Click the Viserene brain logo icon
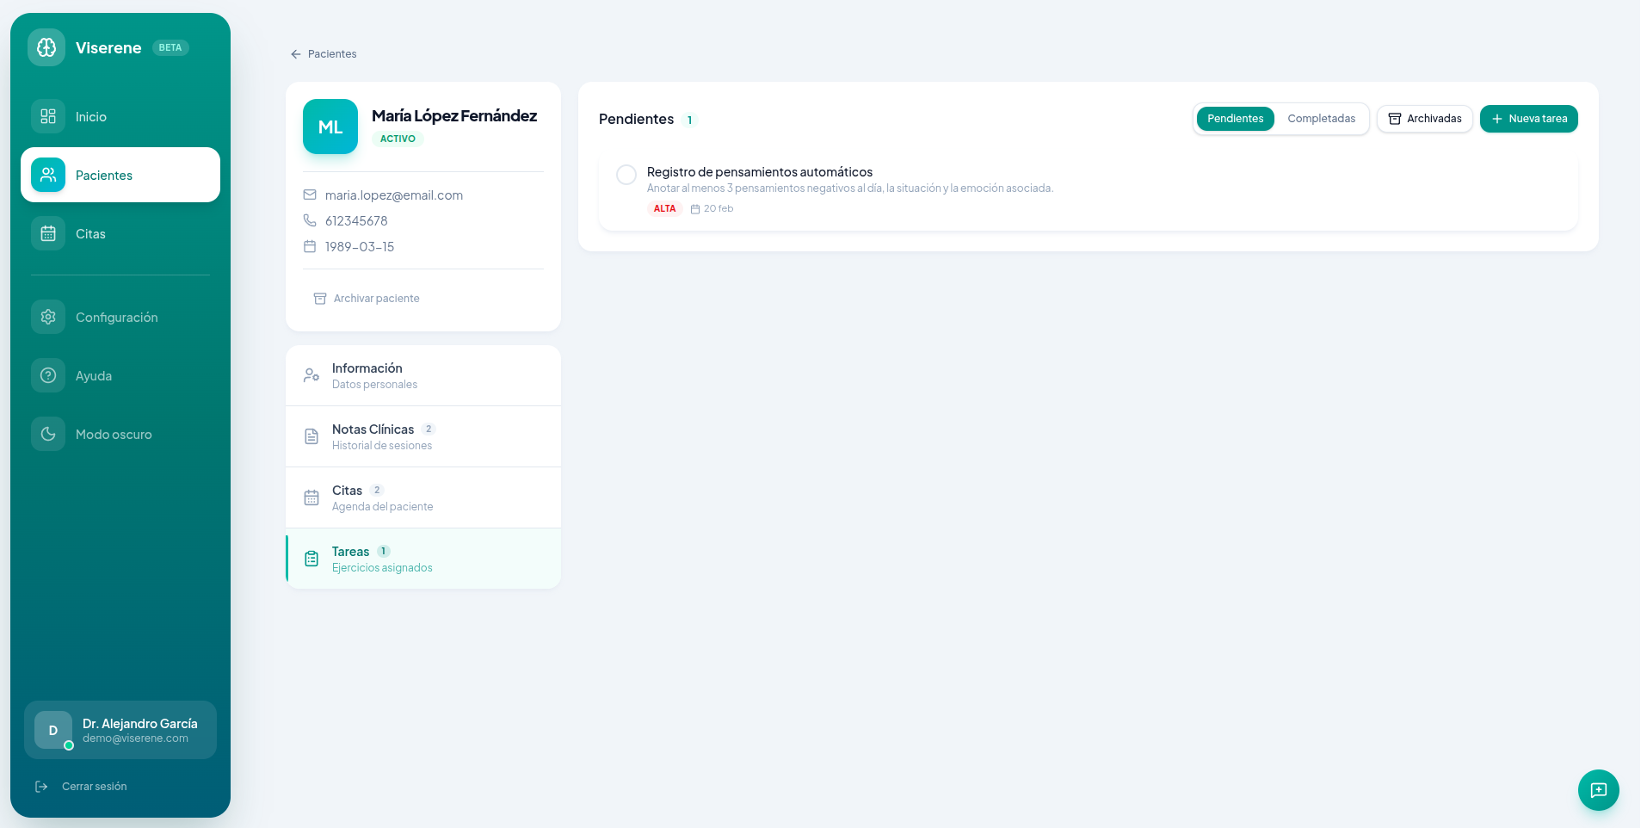The height and width of the screenshot is (828, 1647). [46, 47]
